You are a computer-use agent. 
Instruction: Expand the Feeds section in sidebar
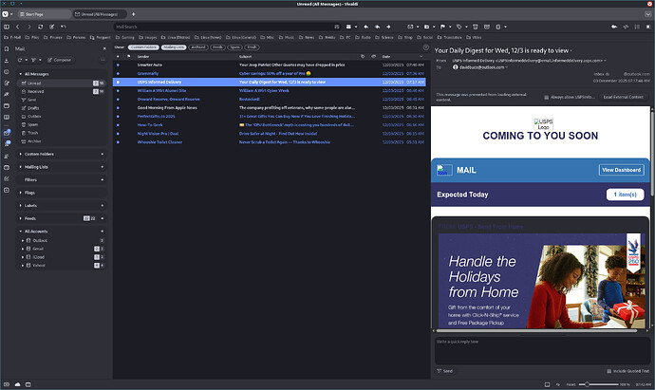[x=21, y=217]
